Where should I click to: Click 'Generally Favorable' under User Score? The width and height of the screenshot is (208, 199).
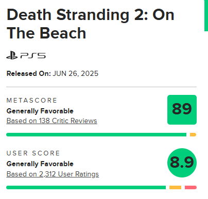pos(40,164)
